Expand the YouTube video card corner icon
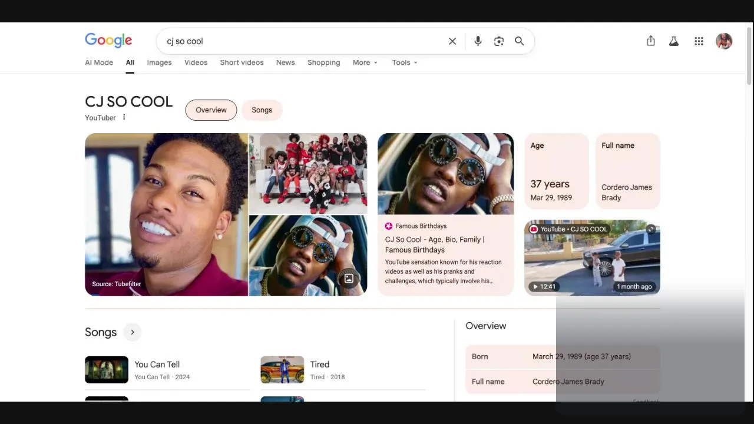754x424 pixels. 651,229
